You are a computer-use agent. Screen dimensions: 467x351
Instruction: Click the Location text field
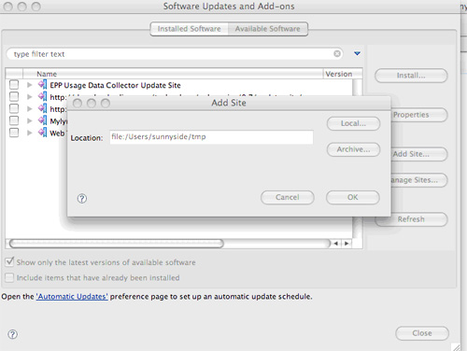tap(211, 137)
